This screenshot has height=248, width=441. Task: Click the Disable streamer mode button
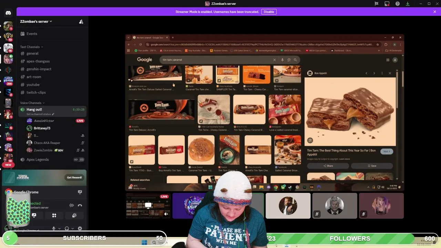pyautogui.click(x=269, y=12)
